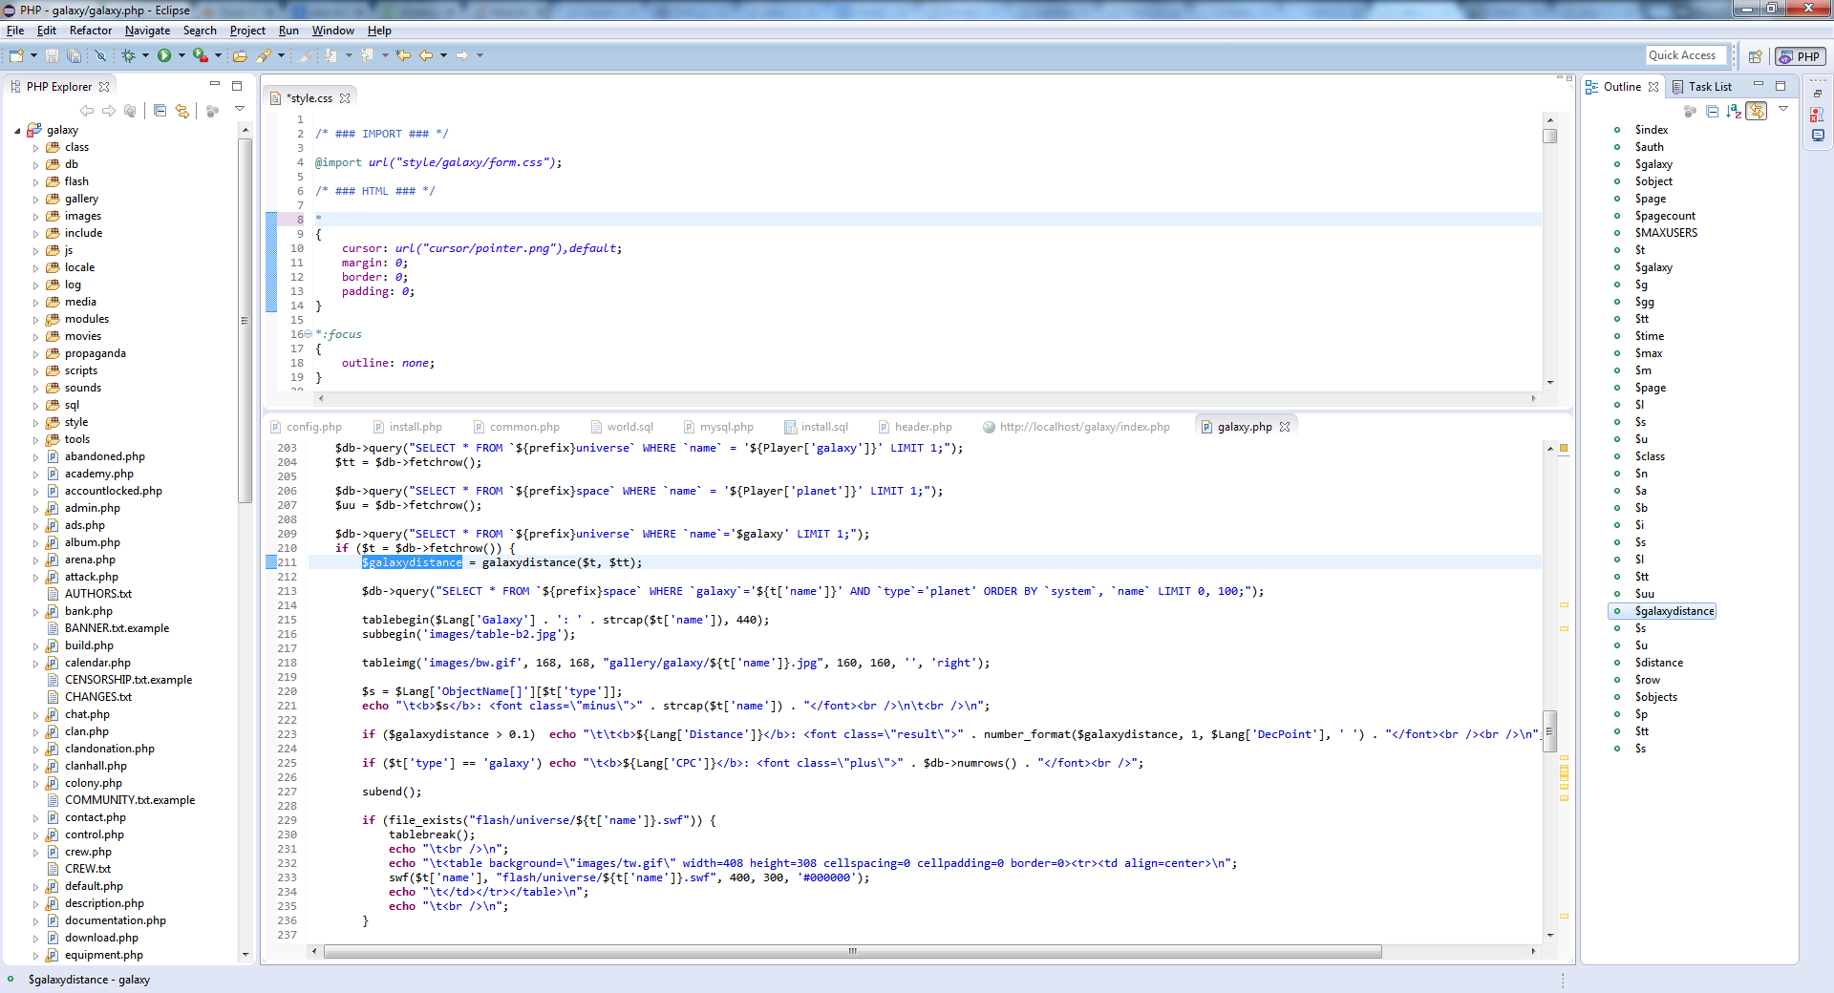This screenshot has width=1834, height=993.
Task: Sort the Outline members alphabetically
Action: (1735, 111)
